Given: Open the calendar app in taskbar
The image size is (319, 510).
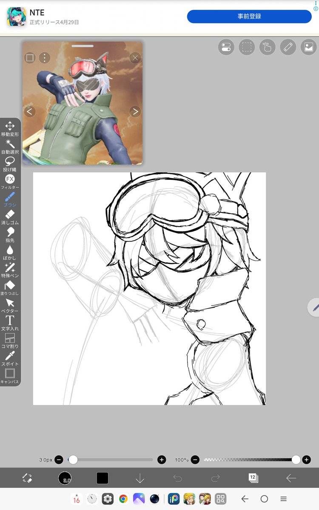Looking at the screenshot, I should click(77, 499).
